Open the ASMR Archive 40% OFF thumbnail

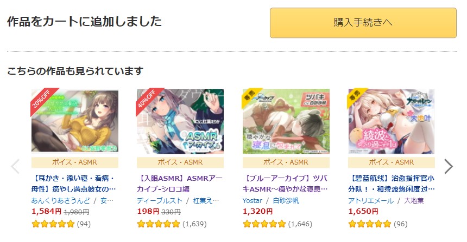point(180,121)
